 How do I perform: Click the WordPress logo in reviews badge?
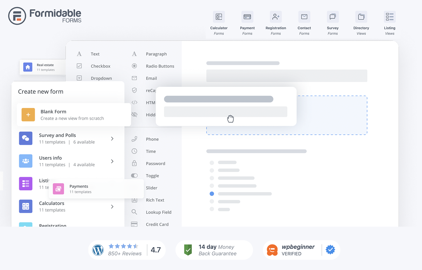click(x=98, y=250)
